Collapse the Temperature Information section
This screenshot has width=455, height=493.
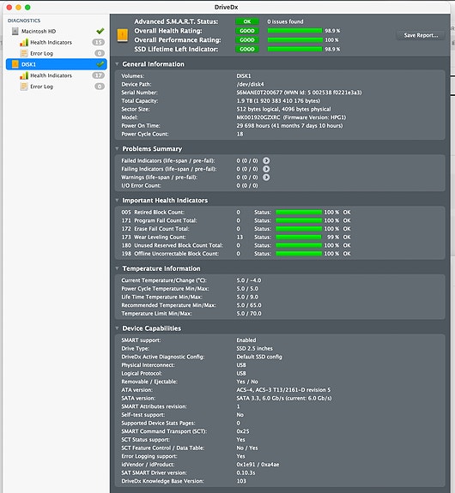(x=117, y=268)
